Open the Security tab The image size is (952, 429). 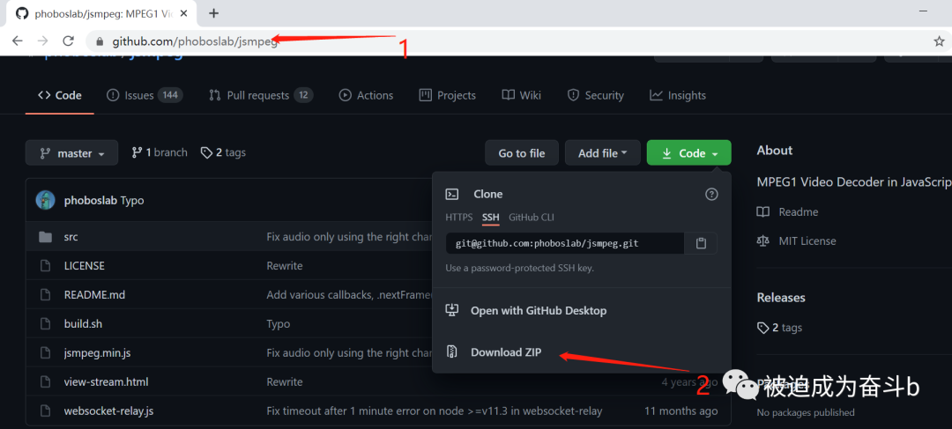(596, 95)
